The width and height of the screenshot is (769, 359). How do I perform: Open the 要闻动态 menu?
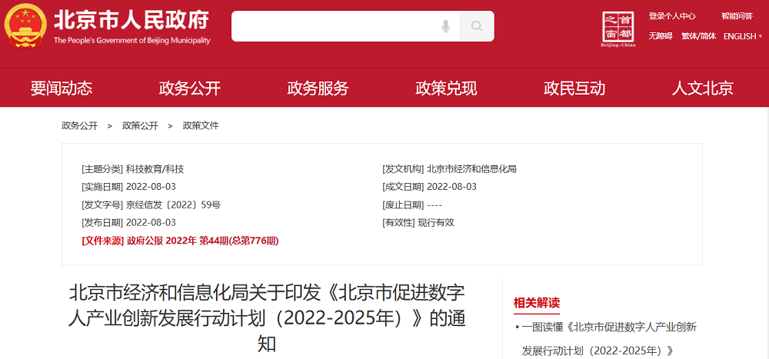tap(62, 88)
